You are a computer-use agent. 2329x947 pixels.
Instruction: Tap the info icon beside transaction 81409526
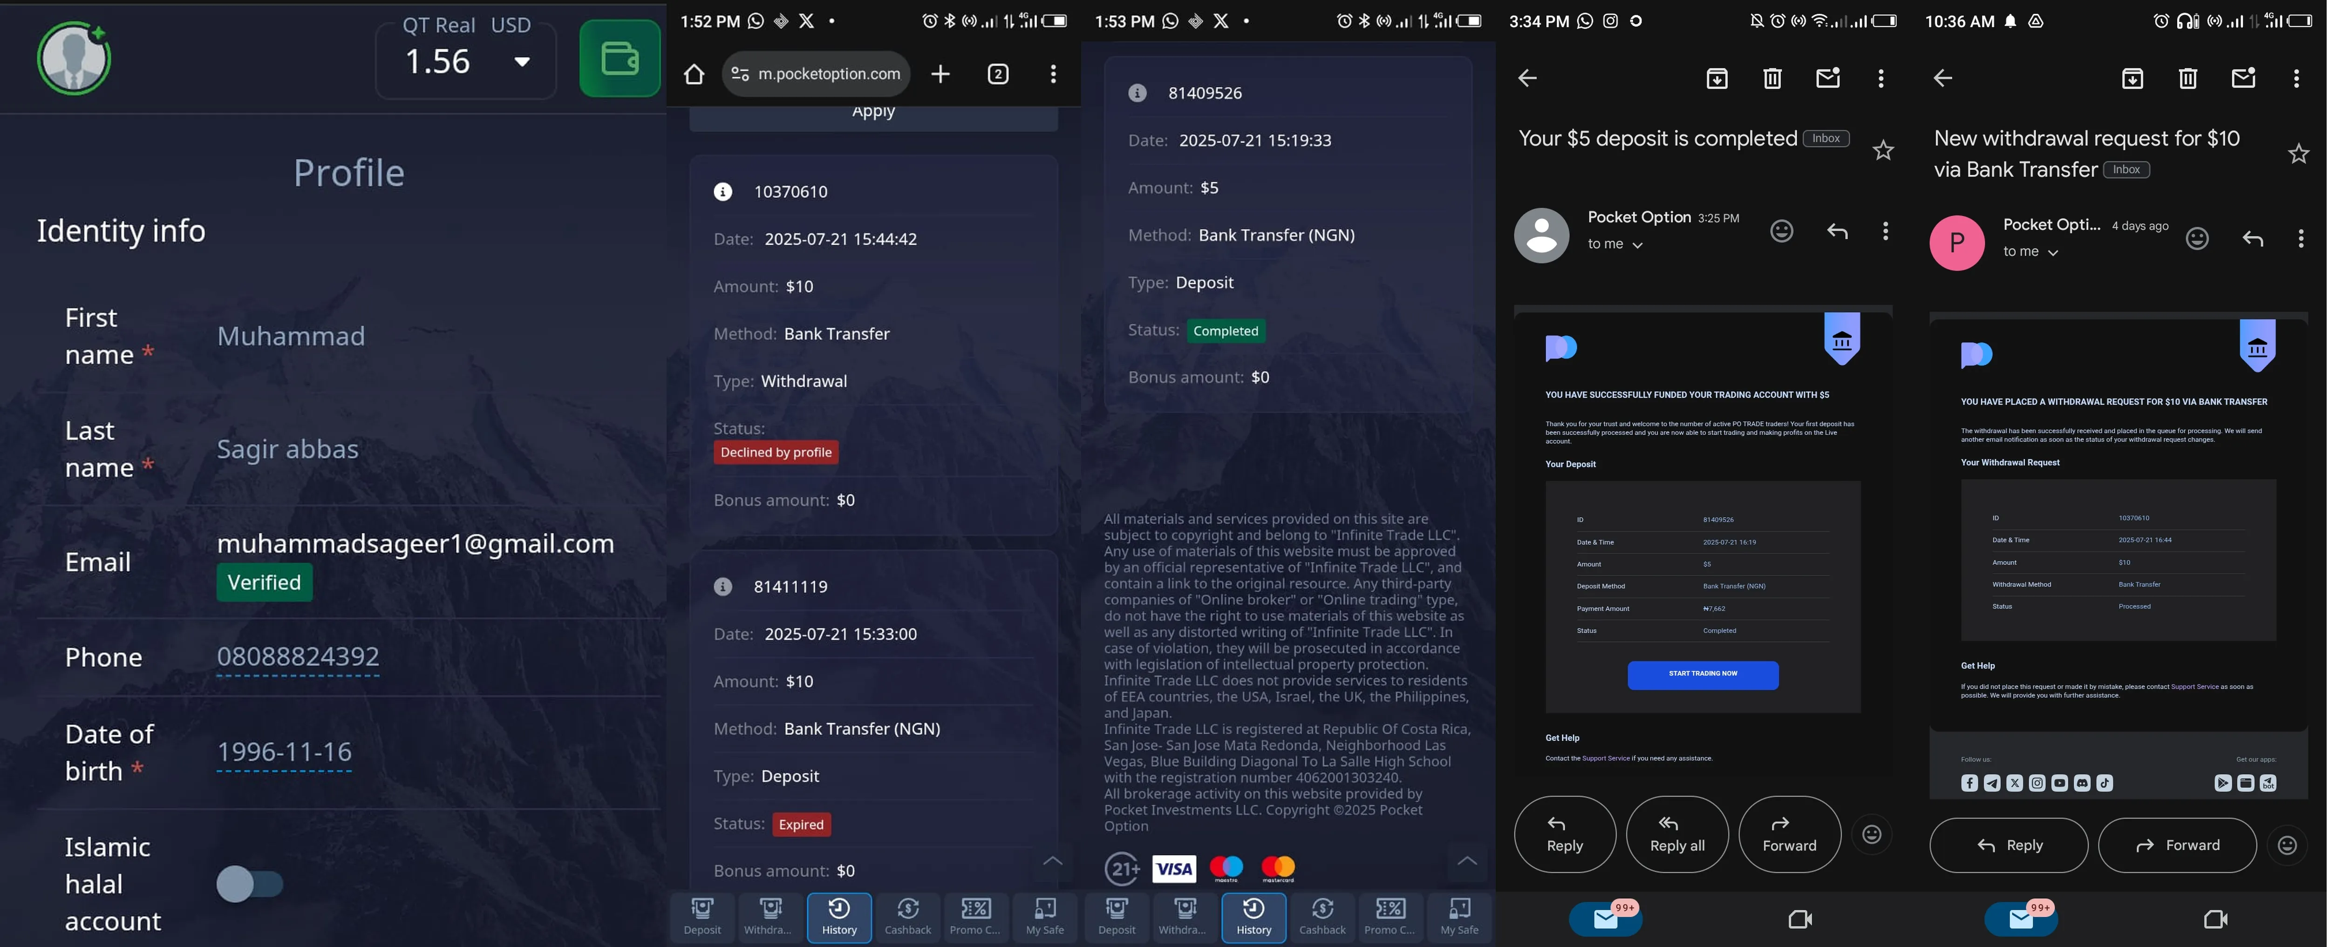coord(1137,93)
